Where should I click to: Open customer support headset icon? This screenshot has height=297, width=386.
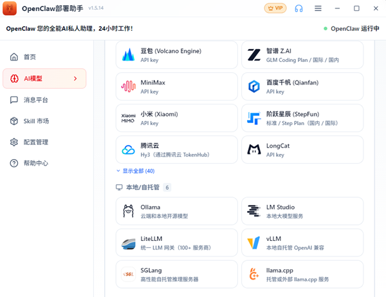[x=299, y=8]
